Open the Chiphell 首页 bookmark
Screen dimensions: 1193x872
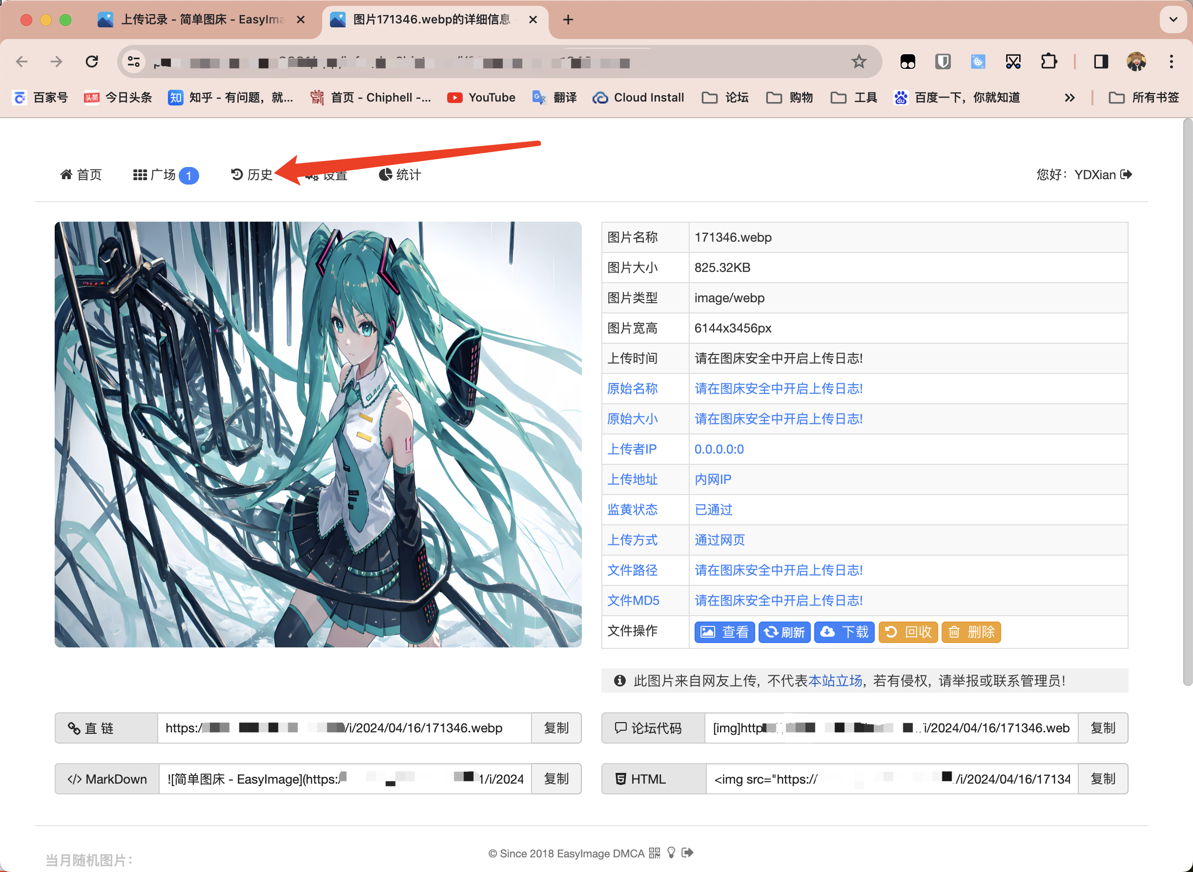coord(371,98)
